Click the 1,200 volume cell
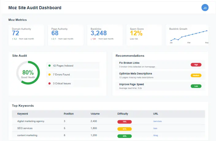The height and width of the screenshot is (141, 216). coord(94,135)
